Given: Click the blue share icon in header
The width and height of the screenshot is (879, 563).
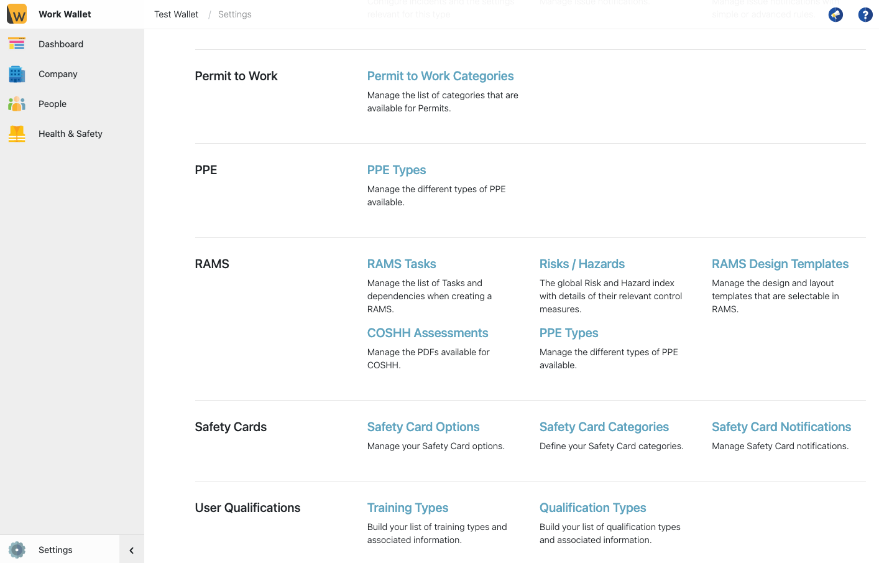Looking at the screenshot, I should pyautogui.click(x=835, y=14).
